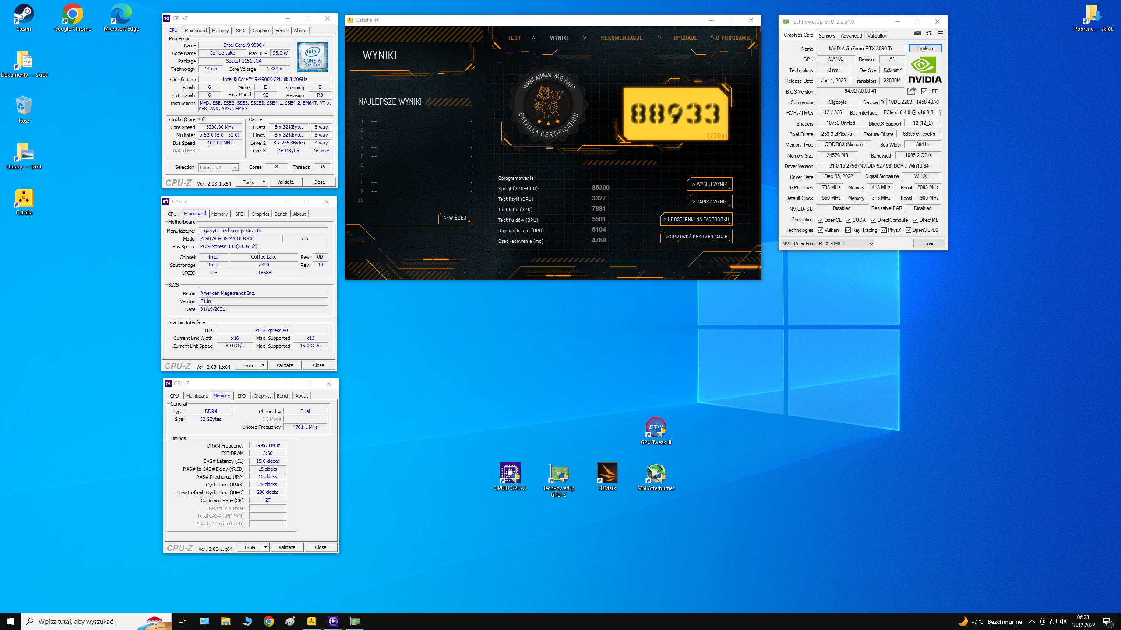Click the BIOS export share icon in GPU-Z
Screen dimensions: 1121x630
pos(911,91)
